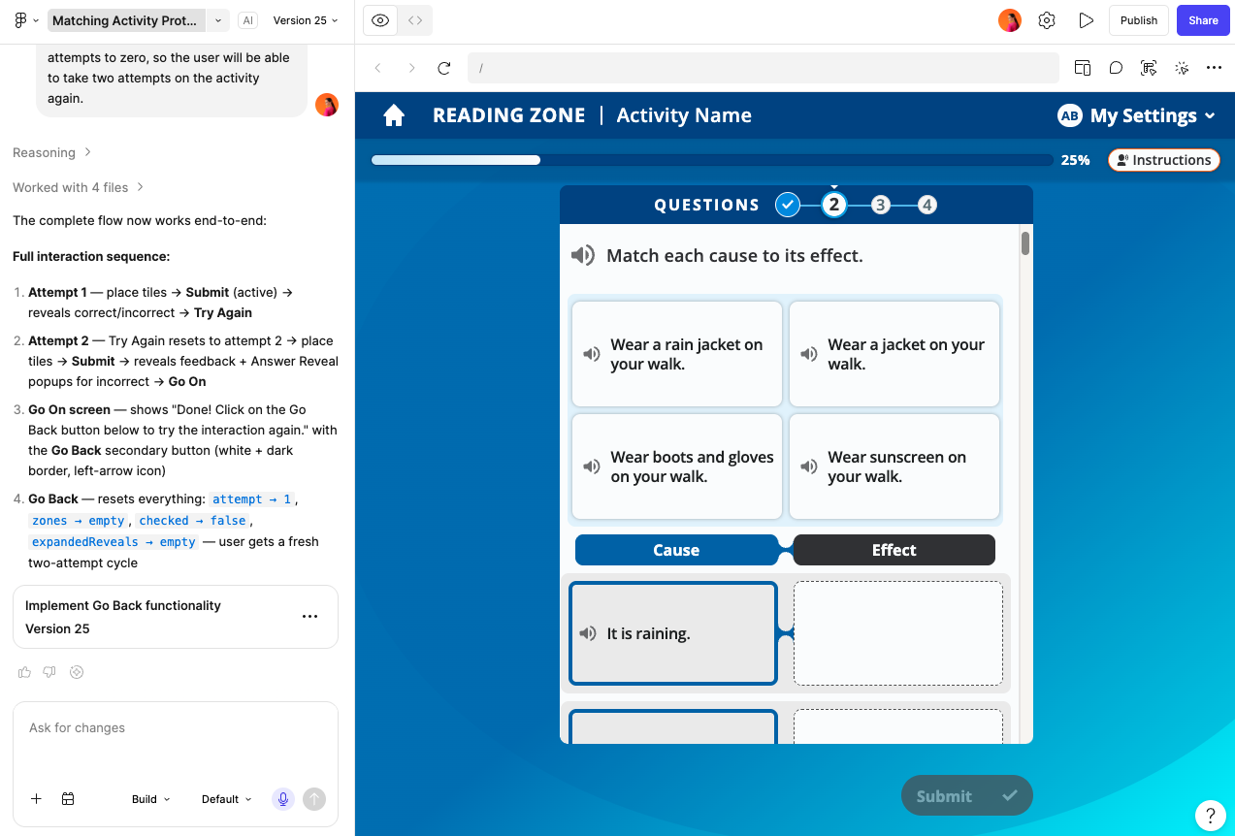The height and width of the screenshot is (836, 1235).
Task: Click the activity panel vertical scrollbar
Action: (x=1025, y=242)
